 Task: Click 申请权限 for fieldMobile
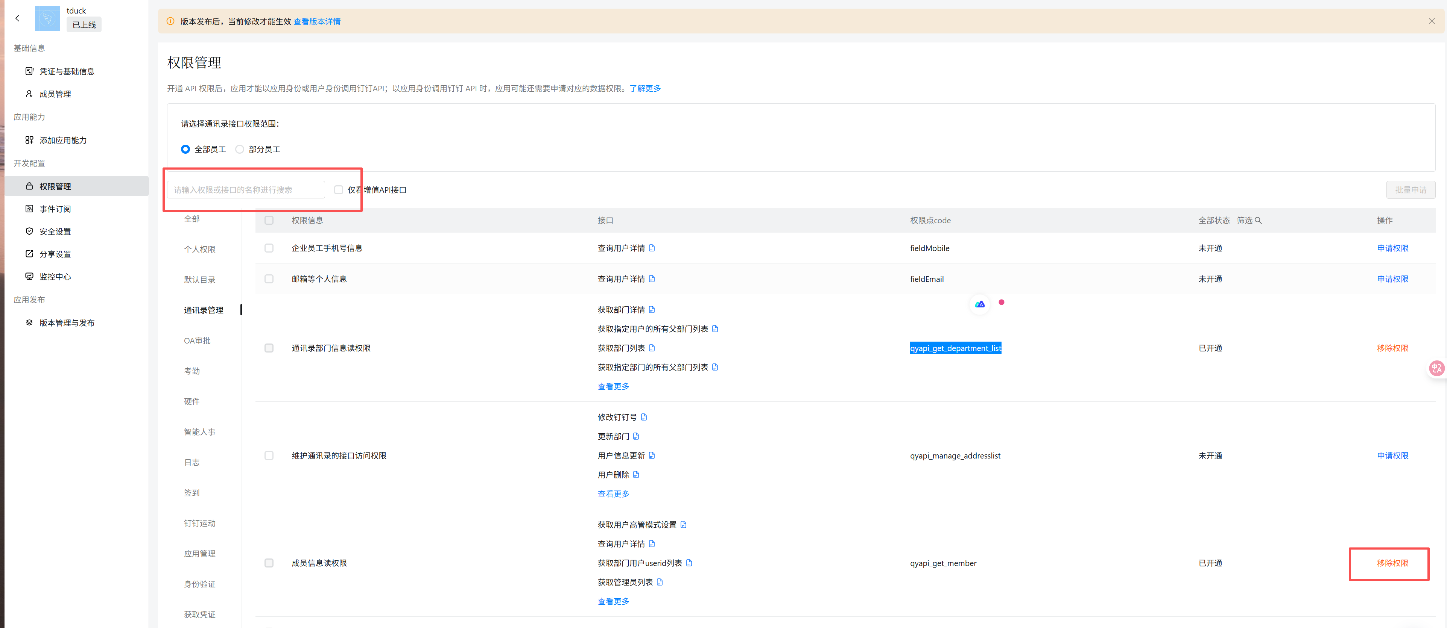pos(1392,248)
